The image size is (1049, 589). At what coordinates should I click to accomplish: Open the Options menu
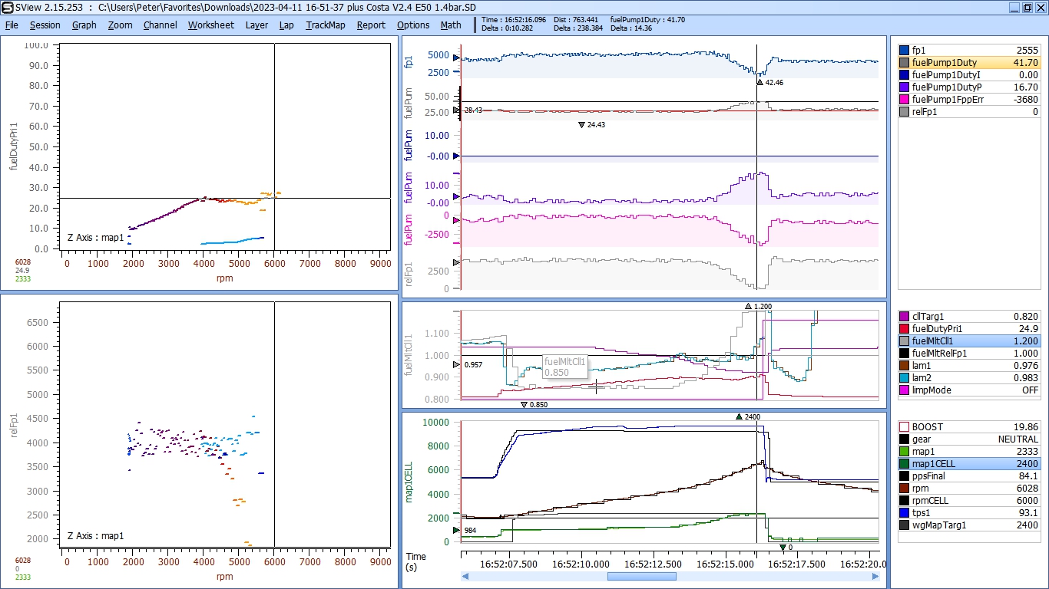click(413, 25)
